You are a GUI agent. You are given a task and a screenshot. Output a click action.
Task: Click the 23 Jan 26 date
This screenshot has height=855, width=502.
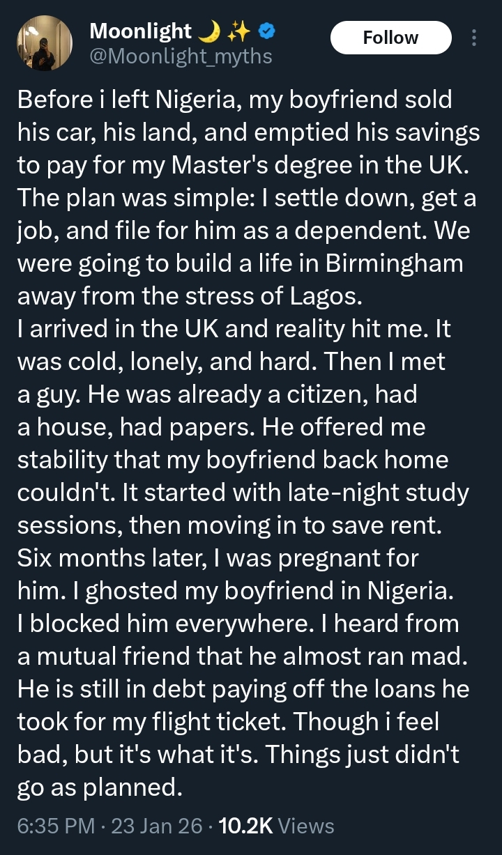click(156, 826)
